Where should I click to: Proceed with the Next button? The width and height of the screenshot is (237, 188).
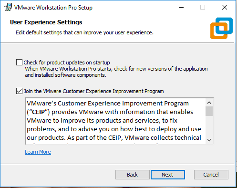tap(168, 175)
